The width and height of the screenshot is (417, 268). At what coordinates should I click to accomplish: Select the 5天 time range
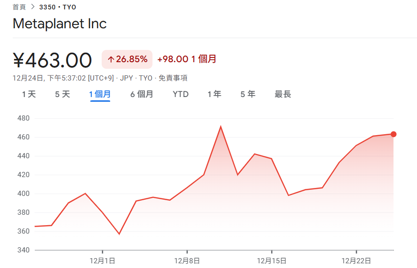62,94
